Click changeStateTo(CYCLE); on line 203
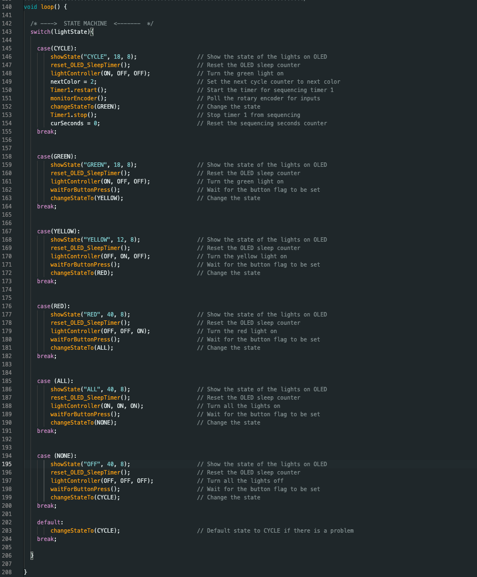This screenshot has height=577, width=477. tap(85, 530)
